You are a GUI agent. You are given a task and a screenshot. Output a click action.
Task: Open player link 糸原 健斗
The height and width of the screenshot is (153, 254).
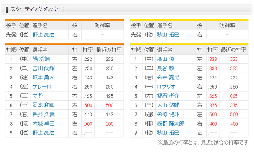point(168,115)
